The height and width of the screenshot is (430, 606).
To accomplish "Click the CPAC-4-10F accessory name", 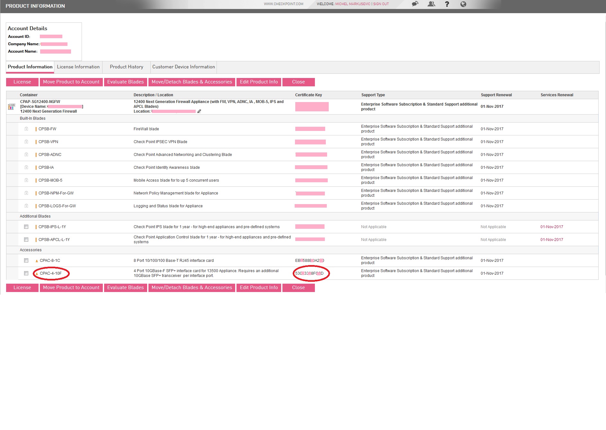I will [51, 273].
